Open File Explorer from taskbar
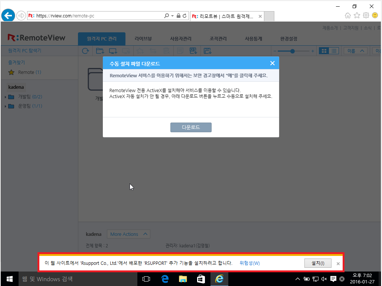382x286 pixels. pos(183,279)
